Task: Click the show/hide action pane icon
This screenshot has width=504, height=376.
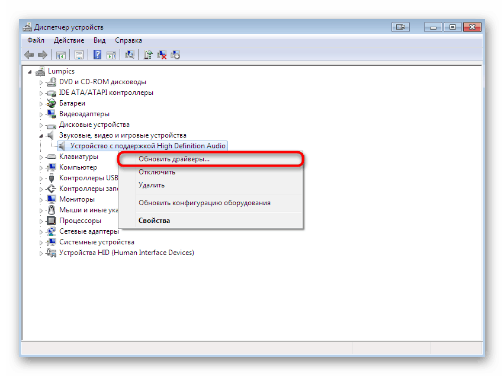Action: pyautogui.click(x=111, y=55)
